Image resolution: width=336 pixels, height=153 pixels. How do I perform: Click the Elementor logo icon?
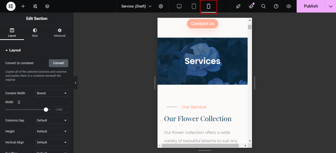[x=11, y=6]
